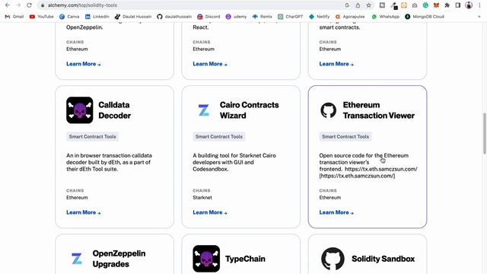Image resolution: width=487 pixels, height=274 pixels.
Task: Open the daulathussain GitHub bookmark
Action: pos(174,17)
